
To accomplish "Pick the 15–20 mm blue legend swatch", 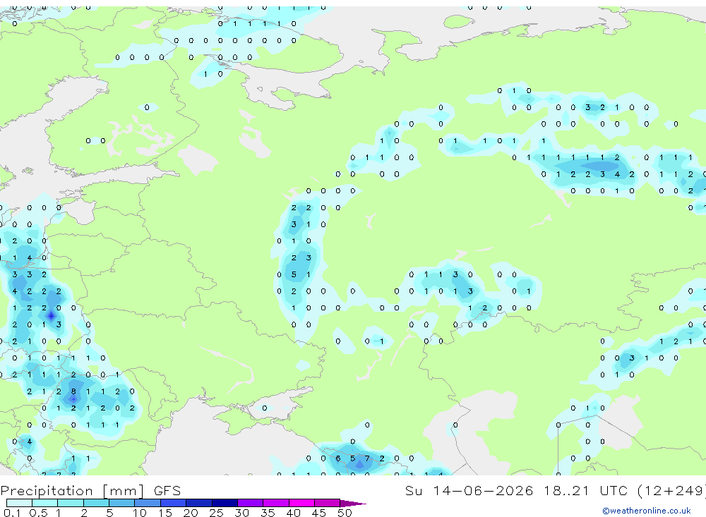I will point(173,503).
